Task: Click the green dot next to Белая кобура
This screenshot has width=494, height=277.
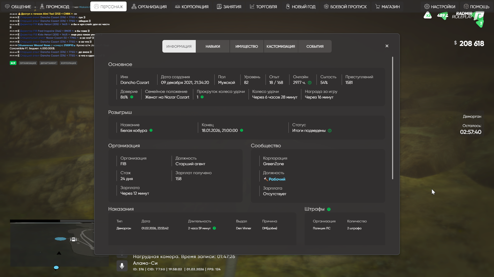Action: (x=151, y=130)
